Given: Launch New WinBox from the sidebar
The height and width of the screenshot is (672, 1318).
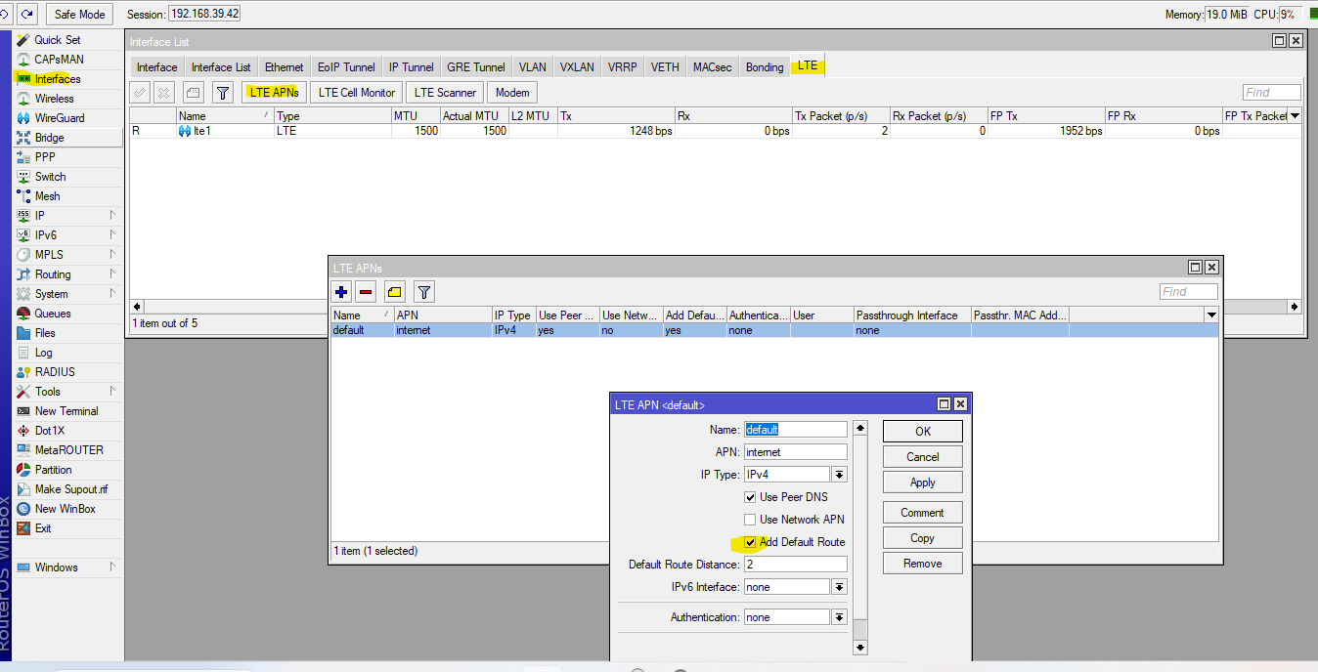Looking at the screenshot, I should click(65, 509).
